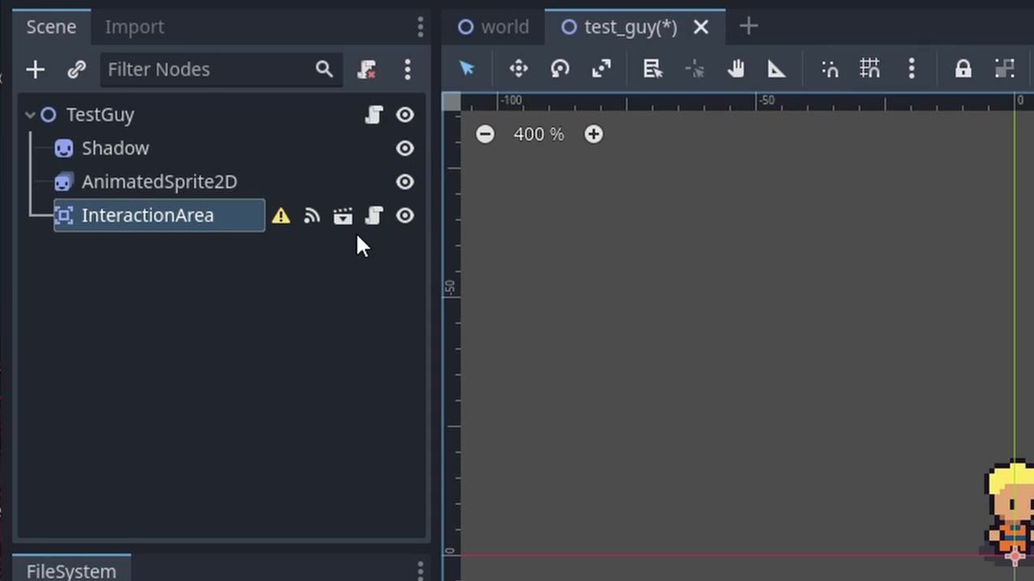
Task: Click the list selectable nodes tool
Action: pos(653,69)
